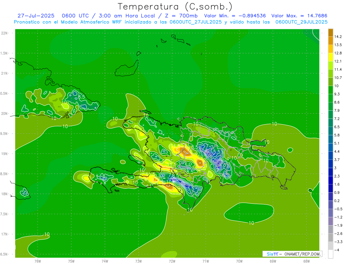The width and height of the screenshot is (344, 265).
Task: Click the 76W longitude axis label
Action: [38, 261]
